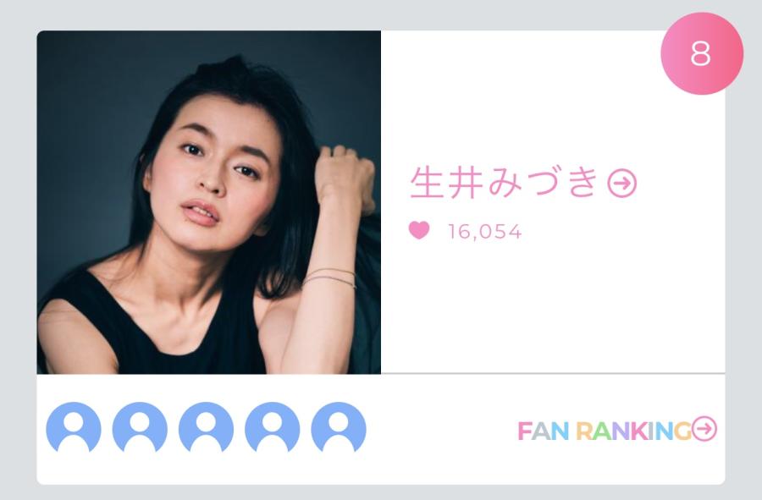Screen dimensions: 762x500
Task: Click the pink heart like icon
Action: tap(419, 230)
